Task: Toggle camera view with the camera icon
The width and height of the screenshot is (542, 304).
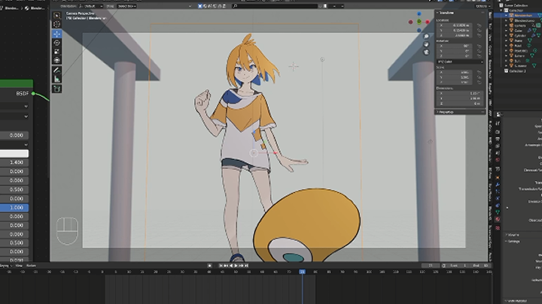Action: point(426,52)
